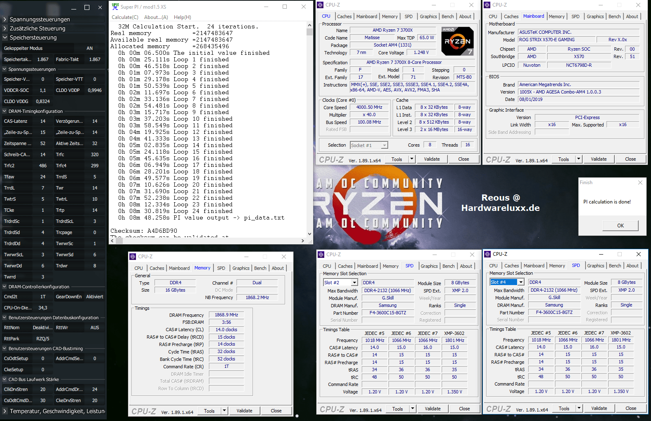Screen dimensions: 651x421
Task: Click Close button in Mainboard tab window
Action: click(x=630, y=159)
